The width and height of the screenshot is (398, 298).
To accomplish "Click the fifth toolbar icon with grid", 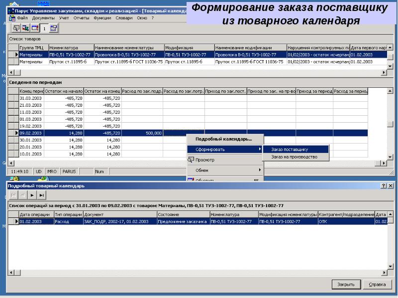I will tap(53, 28).
